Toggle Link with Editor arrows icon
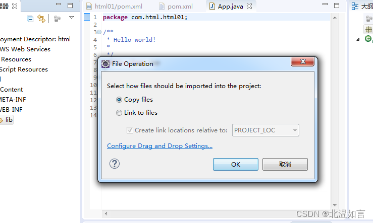The height and width of the screenshot is (223, 373). pos(41,19)
